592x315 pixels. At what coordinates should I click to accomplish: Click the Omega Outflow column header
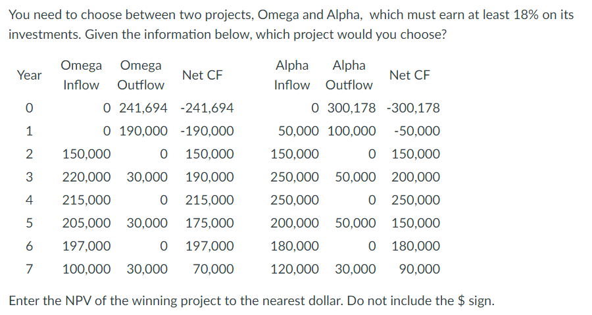coord(141,75)
